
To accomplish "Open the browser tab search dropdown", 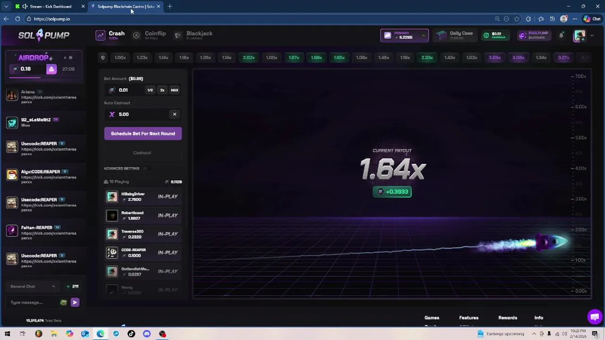I will (6, 6).
